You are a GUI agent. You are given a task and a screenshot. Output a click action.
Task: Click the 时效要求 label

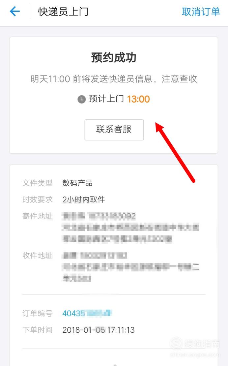click(37, 199)
